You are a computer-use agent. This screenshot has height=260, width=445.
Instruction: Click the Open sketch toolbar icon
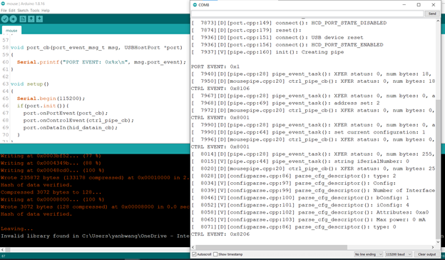31,19
